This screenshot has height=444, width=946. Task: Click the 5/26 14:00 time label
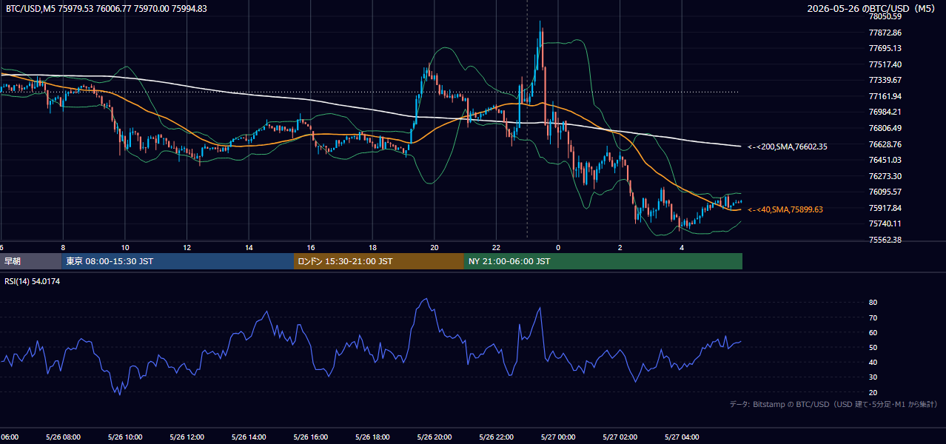[249, 437]
